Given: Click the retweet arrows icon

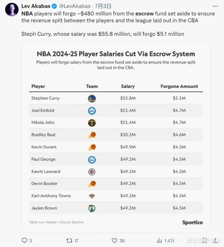Looking at the screenshot, I should 70,240.
